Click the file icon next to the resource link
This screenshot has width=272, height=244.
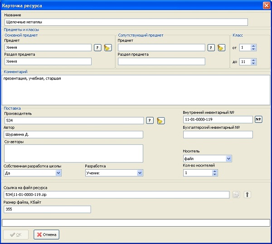(x=236, y=195)
